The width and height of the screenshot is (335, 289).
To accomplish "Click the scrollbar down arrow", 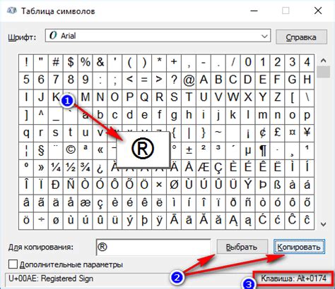I will pyautogui.click(x=323, y=224).
